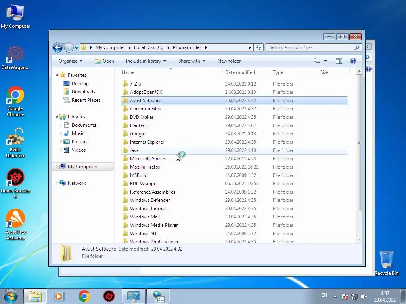Open Chrome from the taskbar
The width and height of the screenshot is (406, 304).
(x=84, y=296)
